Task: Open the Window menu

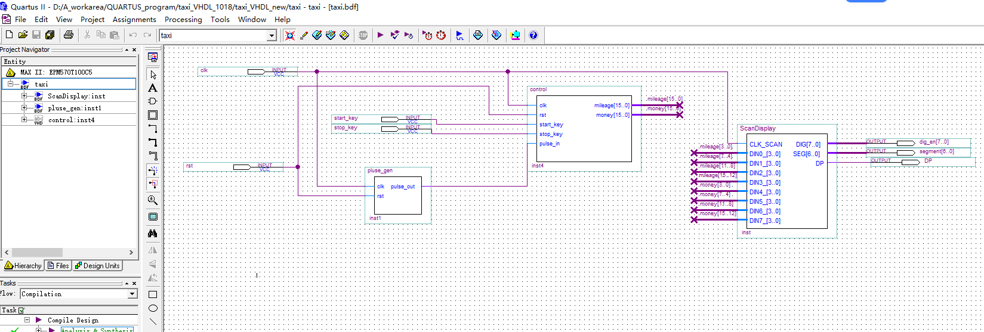Action: tap(252, 19)
